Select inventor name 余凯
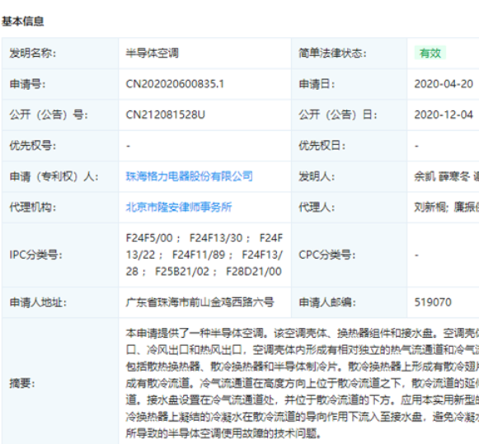479x444 pixels. click(425, 176)
